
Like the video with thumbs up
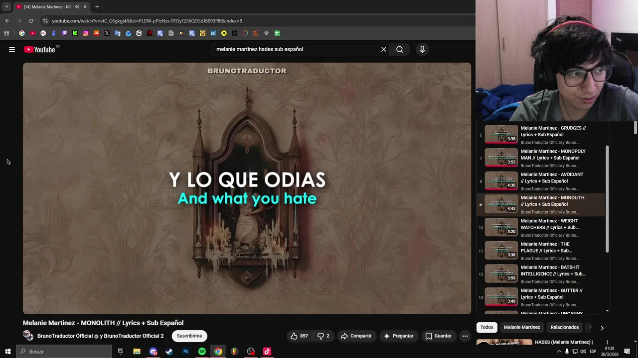[299, 336]
